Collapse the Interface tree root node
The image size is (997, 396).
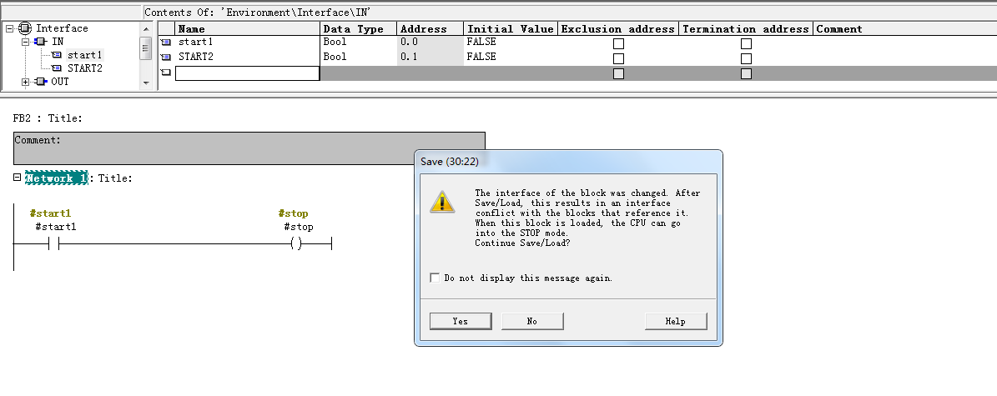pos(10,28)
